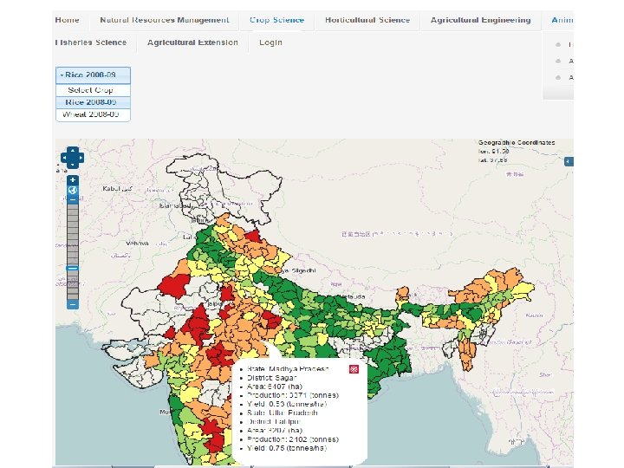Click the Area: 6407 (ha) line
The width and height of the screenshot is (624, 468).
(275, 387)
